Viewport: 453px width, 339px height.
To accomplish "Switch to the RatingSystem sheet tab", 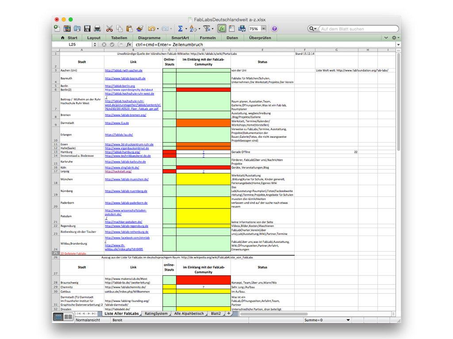I will click(156, 314).
